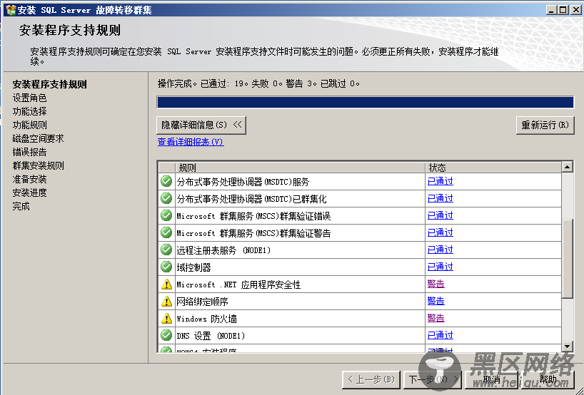Select 完成 step in sidebar
The image size is (584, 395).
tap(21, 207)
